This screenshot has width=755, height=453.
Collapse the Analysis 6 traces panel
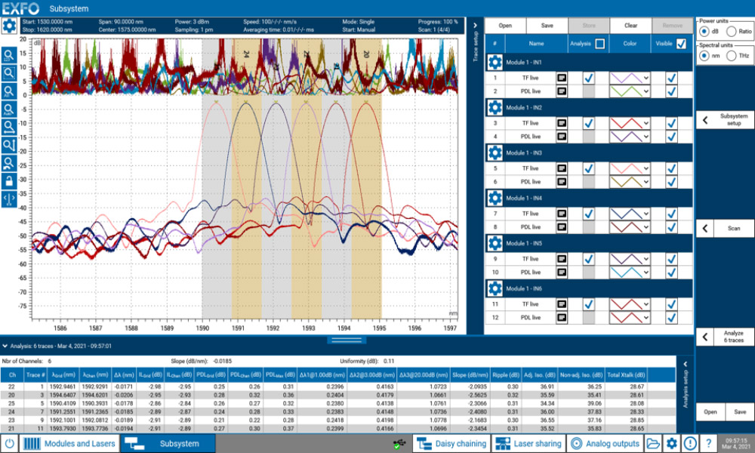6,346
